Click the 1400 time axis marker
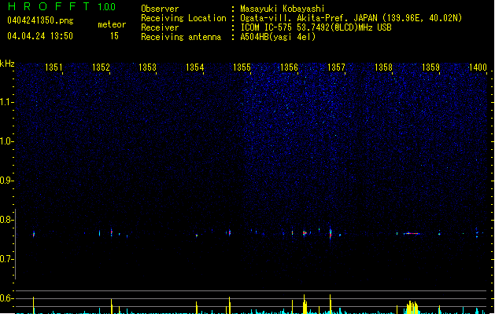This screenshot has height=314, width=495. (x=478, y=68)
